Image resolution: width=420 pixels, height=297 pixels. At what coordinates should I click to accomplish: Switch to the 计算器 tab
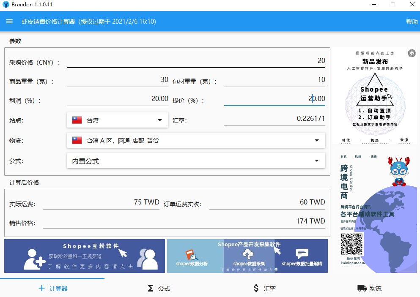pos(52,288)
